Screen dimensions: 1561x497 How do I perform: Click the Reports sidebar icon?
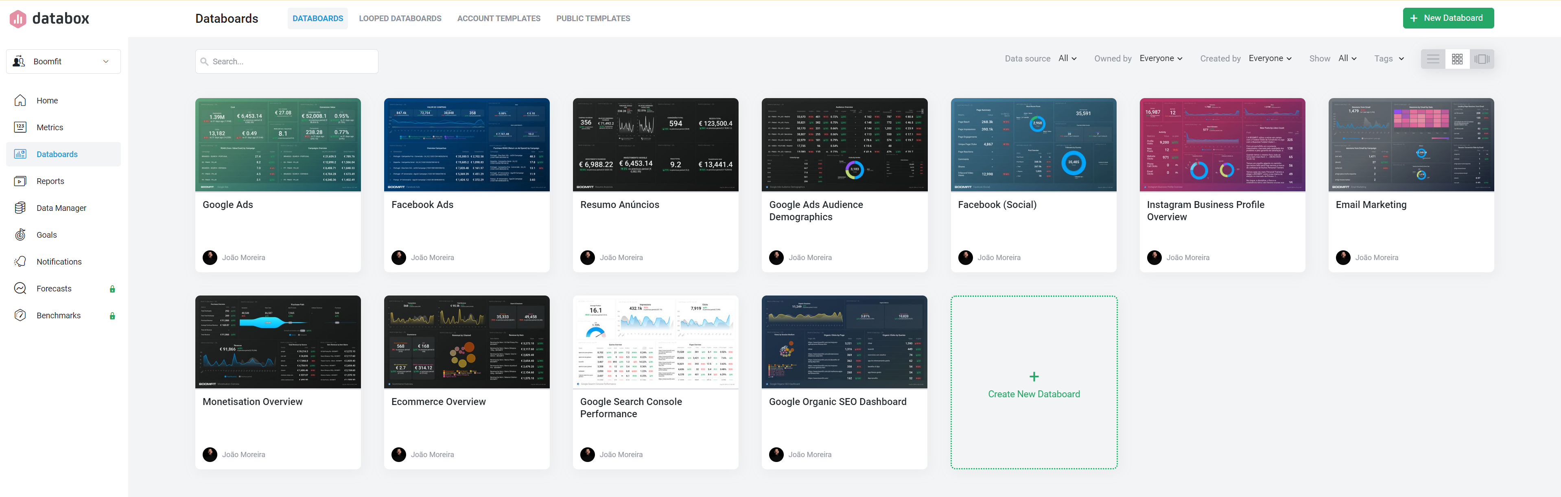point(20,181)
